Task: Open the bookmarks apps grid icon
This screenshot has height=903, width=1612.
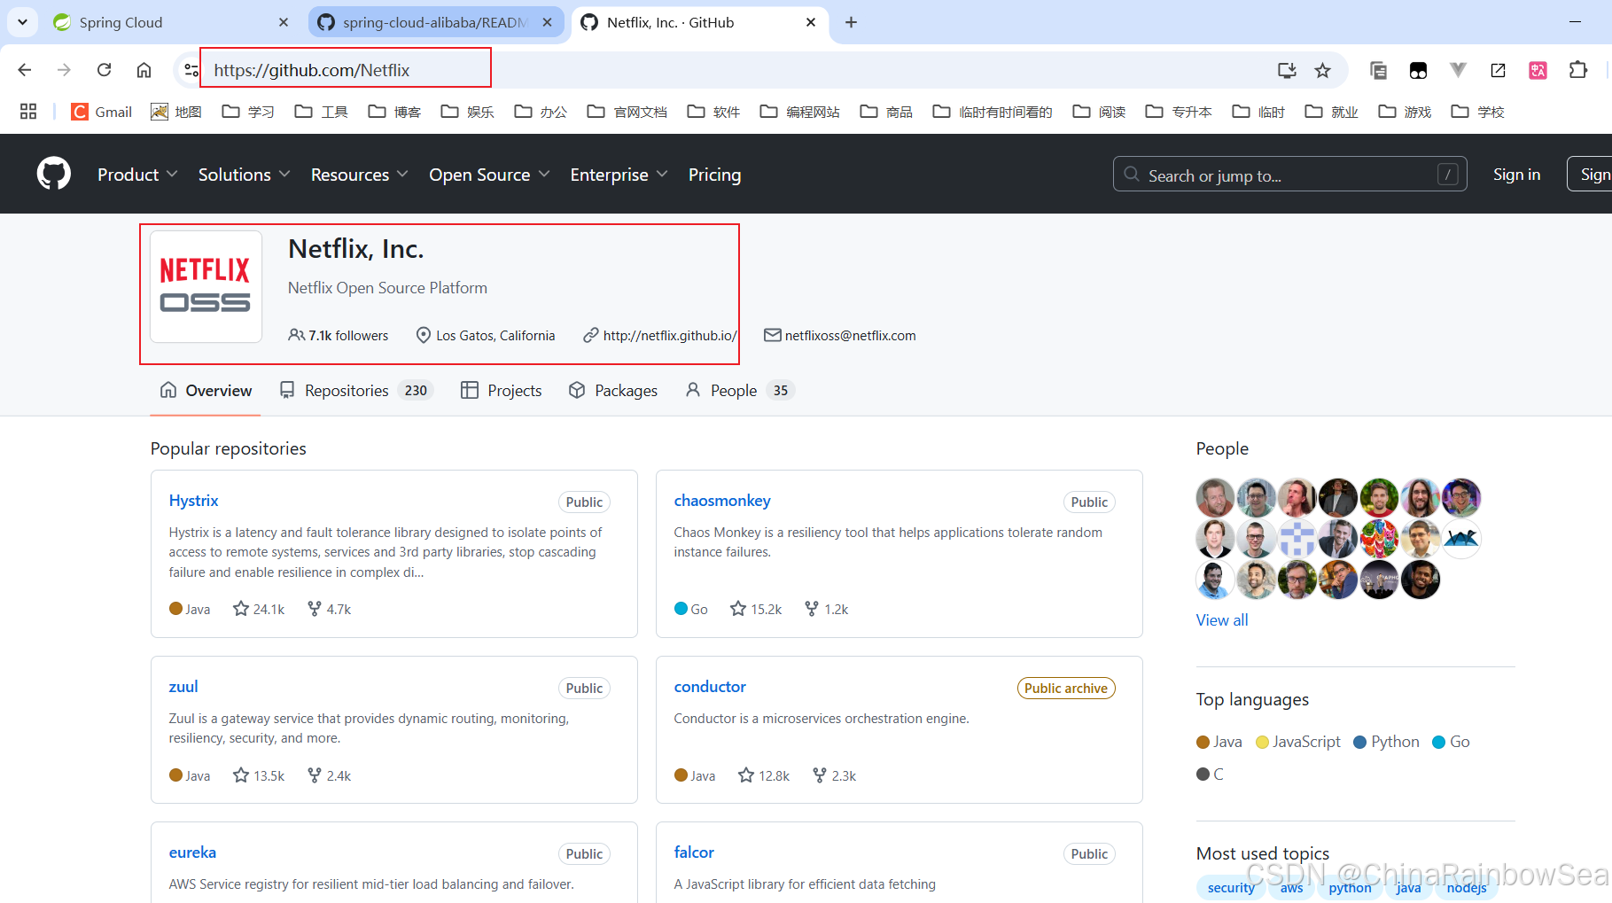Action: pyautogui.click(x=28, y=112)
